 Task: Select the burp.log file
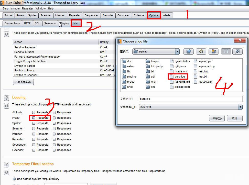[178, 77]
